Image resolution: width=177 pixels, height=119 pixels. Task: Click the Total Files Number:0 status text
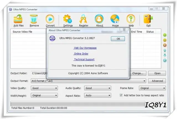[23, 108]
